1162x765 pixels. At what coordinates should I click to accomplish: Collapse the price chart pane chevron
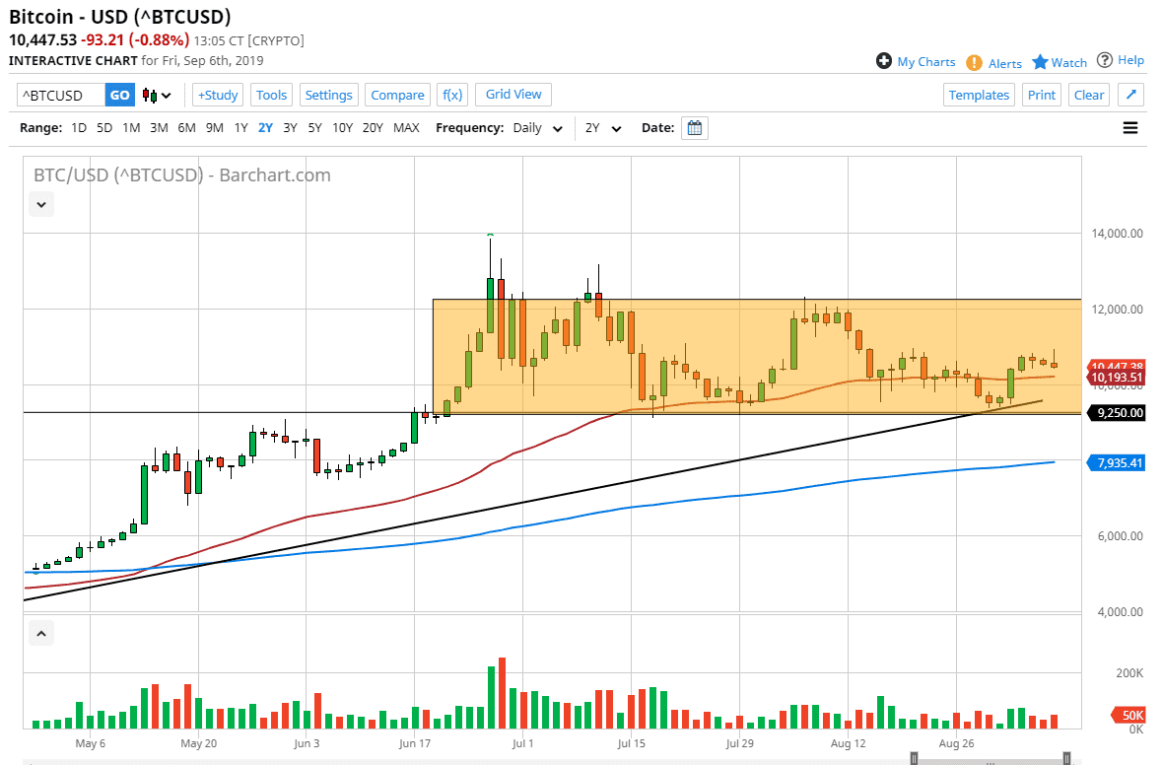pyautogui.click(x=41, y=205)
